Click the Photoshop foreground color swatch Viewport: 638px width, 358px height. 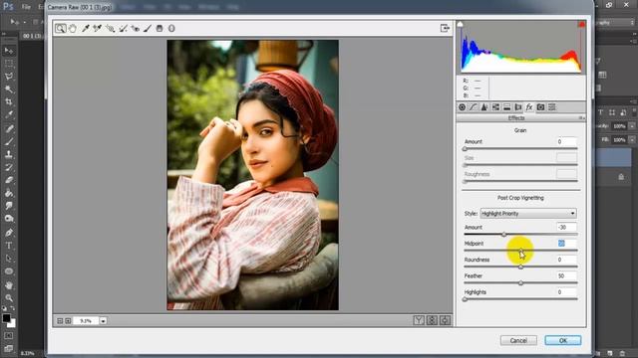tap(6, 318)
